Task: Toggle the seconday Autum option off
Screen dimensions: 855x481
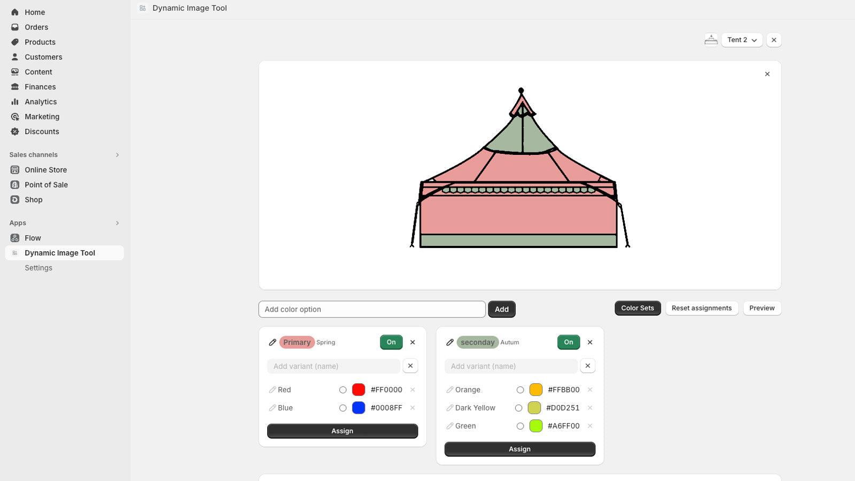Action: click(x=568, y=342)
